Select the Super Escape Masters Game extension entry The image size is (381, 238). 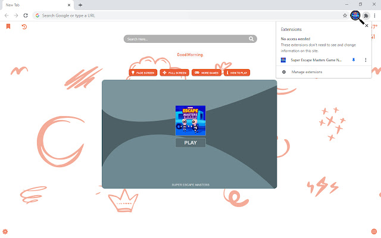pos(316,60)
